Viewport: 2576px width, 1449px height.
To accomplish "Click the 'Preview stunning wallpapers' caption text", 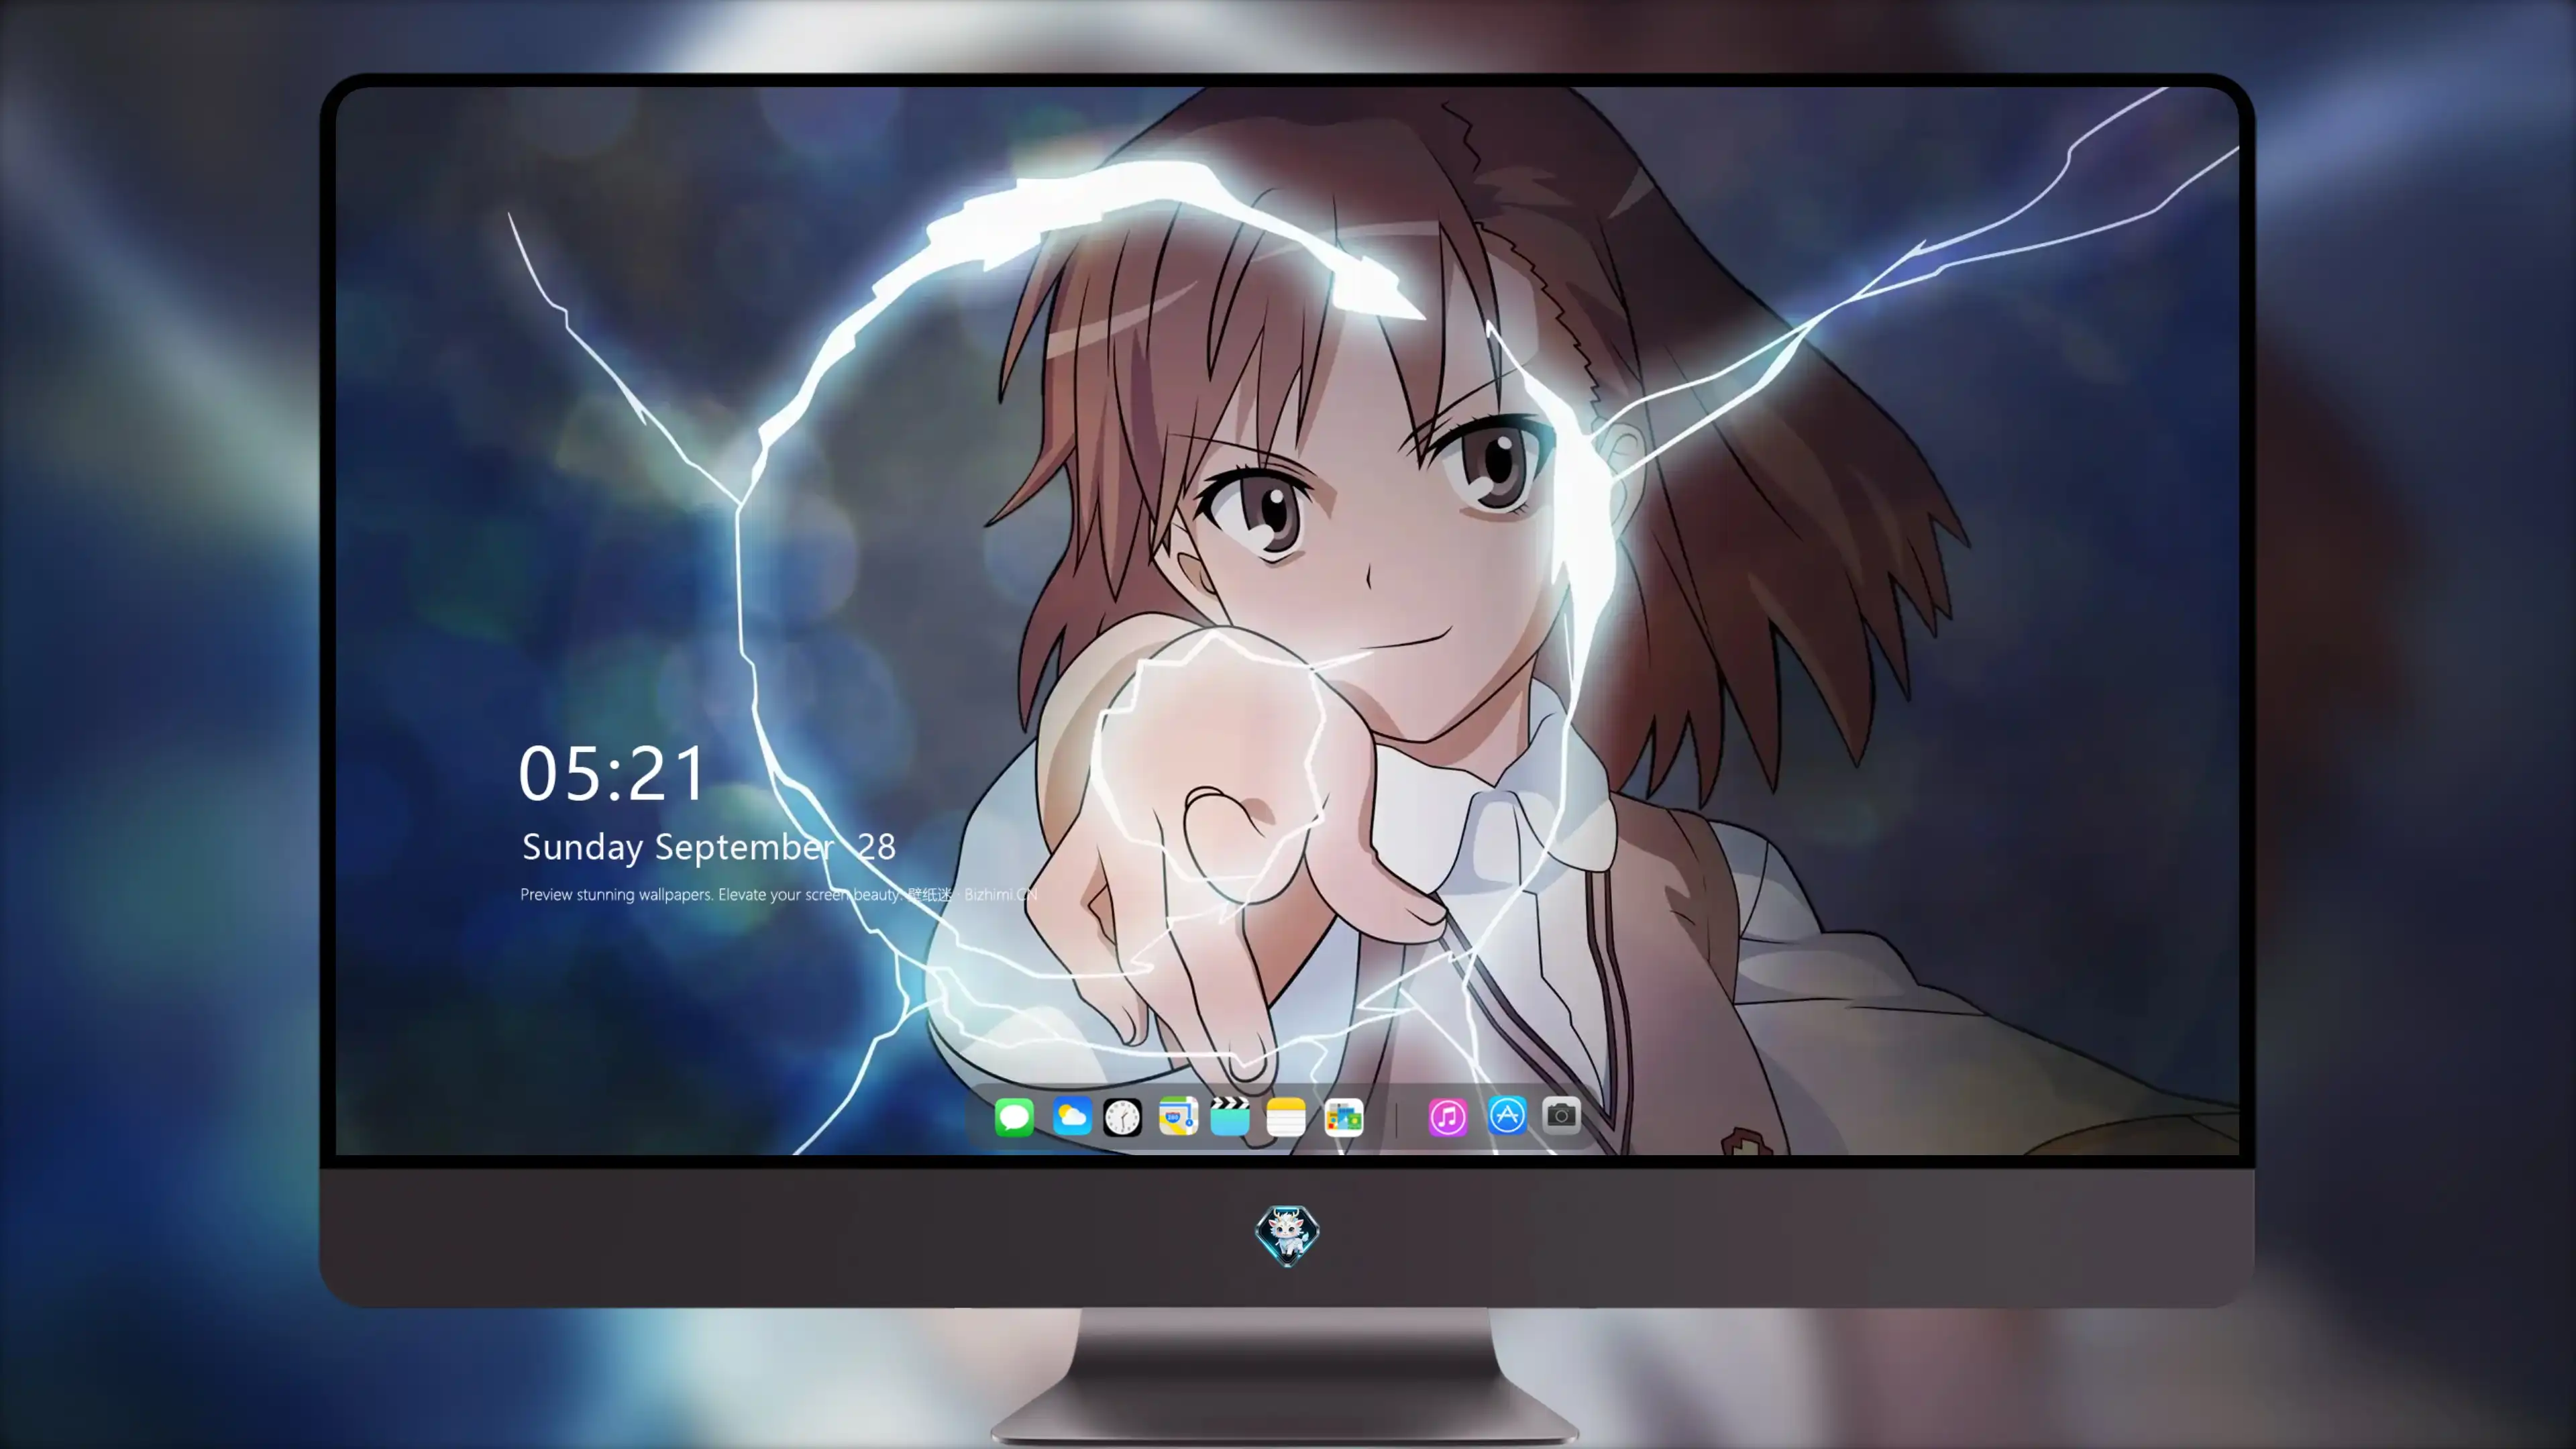I will click(x=778, y=894).
